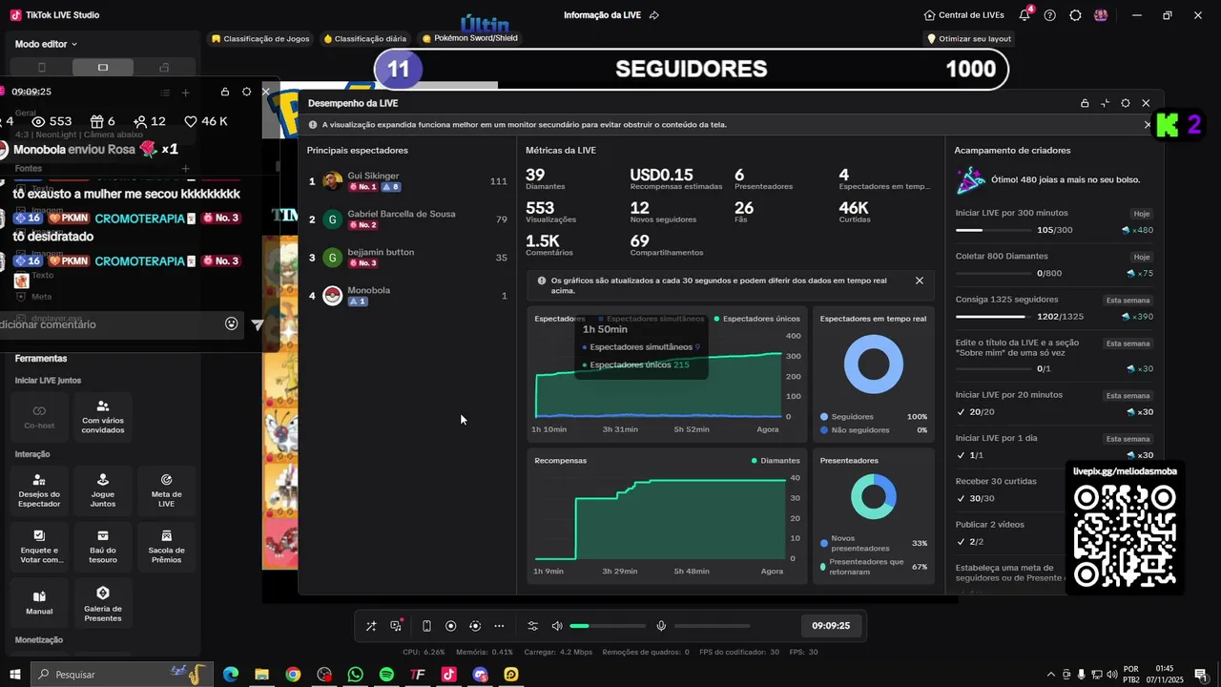Viewport: 1221px width, 687px height.
Task: Open the profile avatar menu
Action: pos(1101,15)
